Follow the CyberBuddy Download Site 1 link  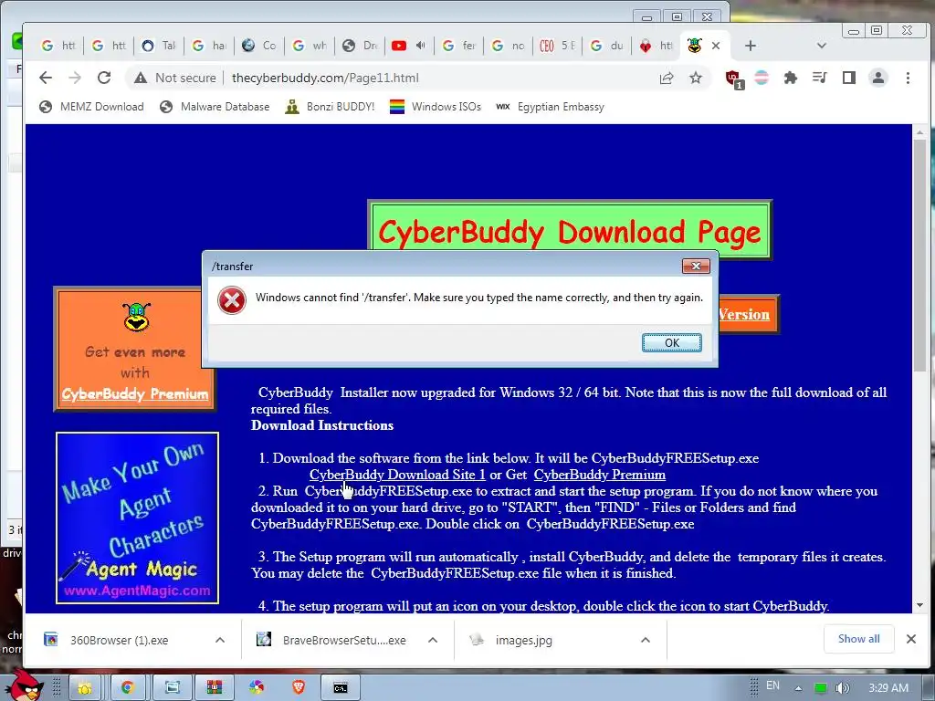[398, 475]
